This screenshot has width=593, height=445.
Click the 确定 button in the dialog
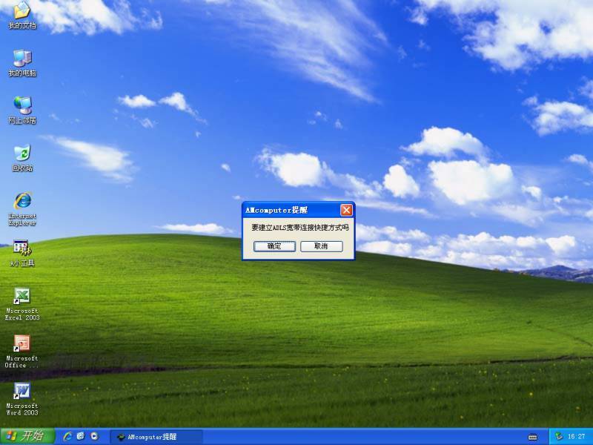tap(274, 246)
